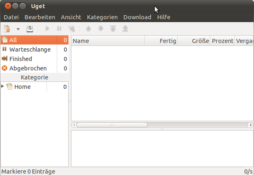Expand the Home category triangle
Image resolution: width=254 pixels, height=176 pixels.
[2, 86]
